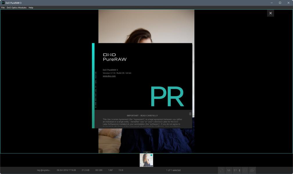Click the DxO PureRAW logo text
The image size is (293, 174).
click(115, 57)
